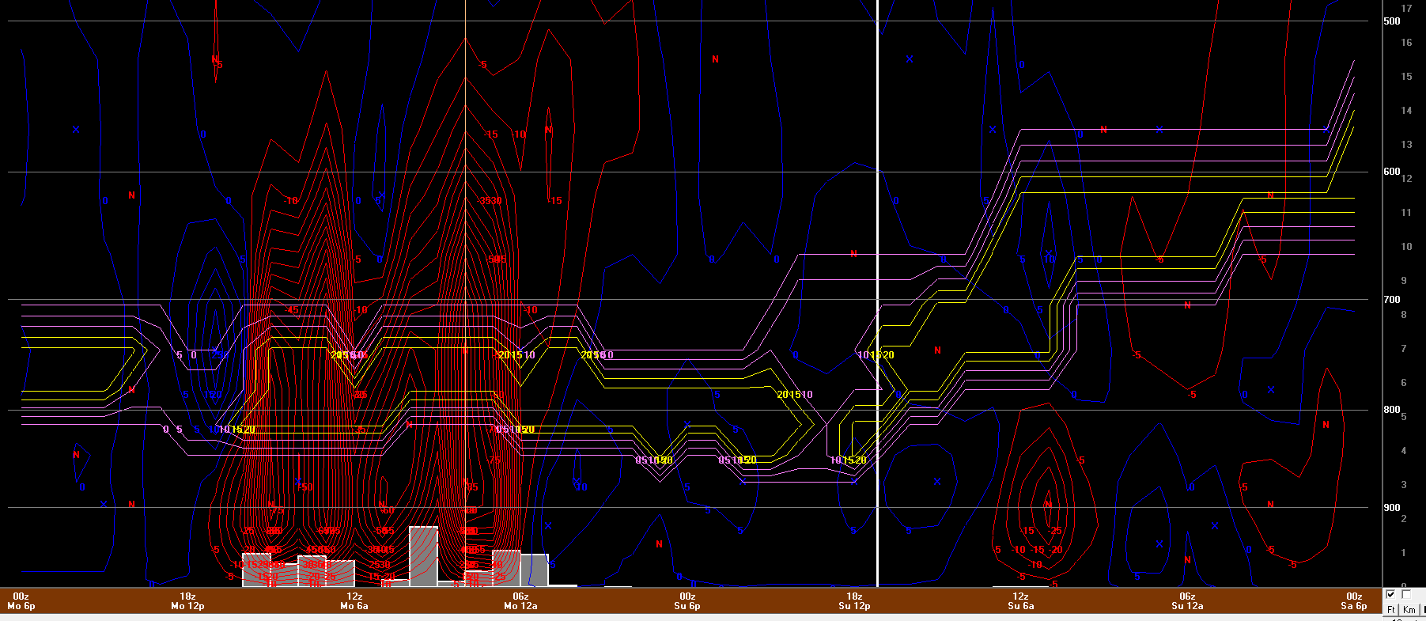The width and height of the screenshot is (1426, 621).
Task: Go to the 18z Mo 12p time label
Action: tap(187, 601)
